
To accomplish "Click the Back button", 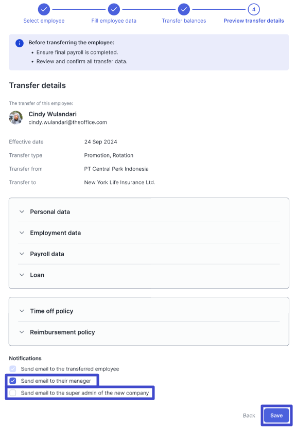I will [x=249, y=415].
